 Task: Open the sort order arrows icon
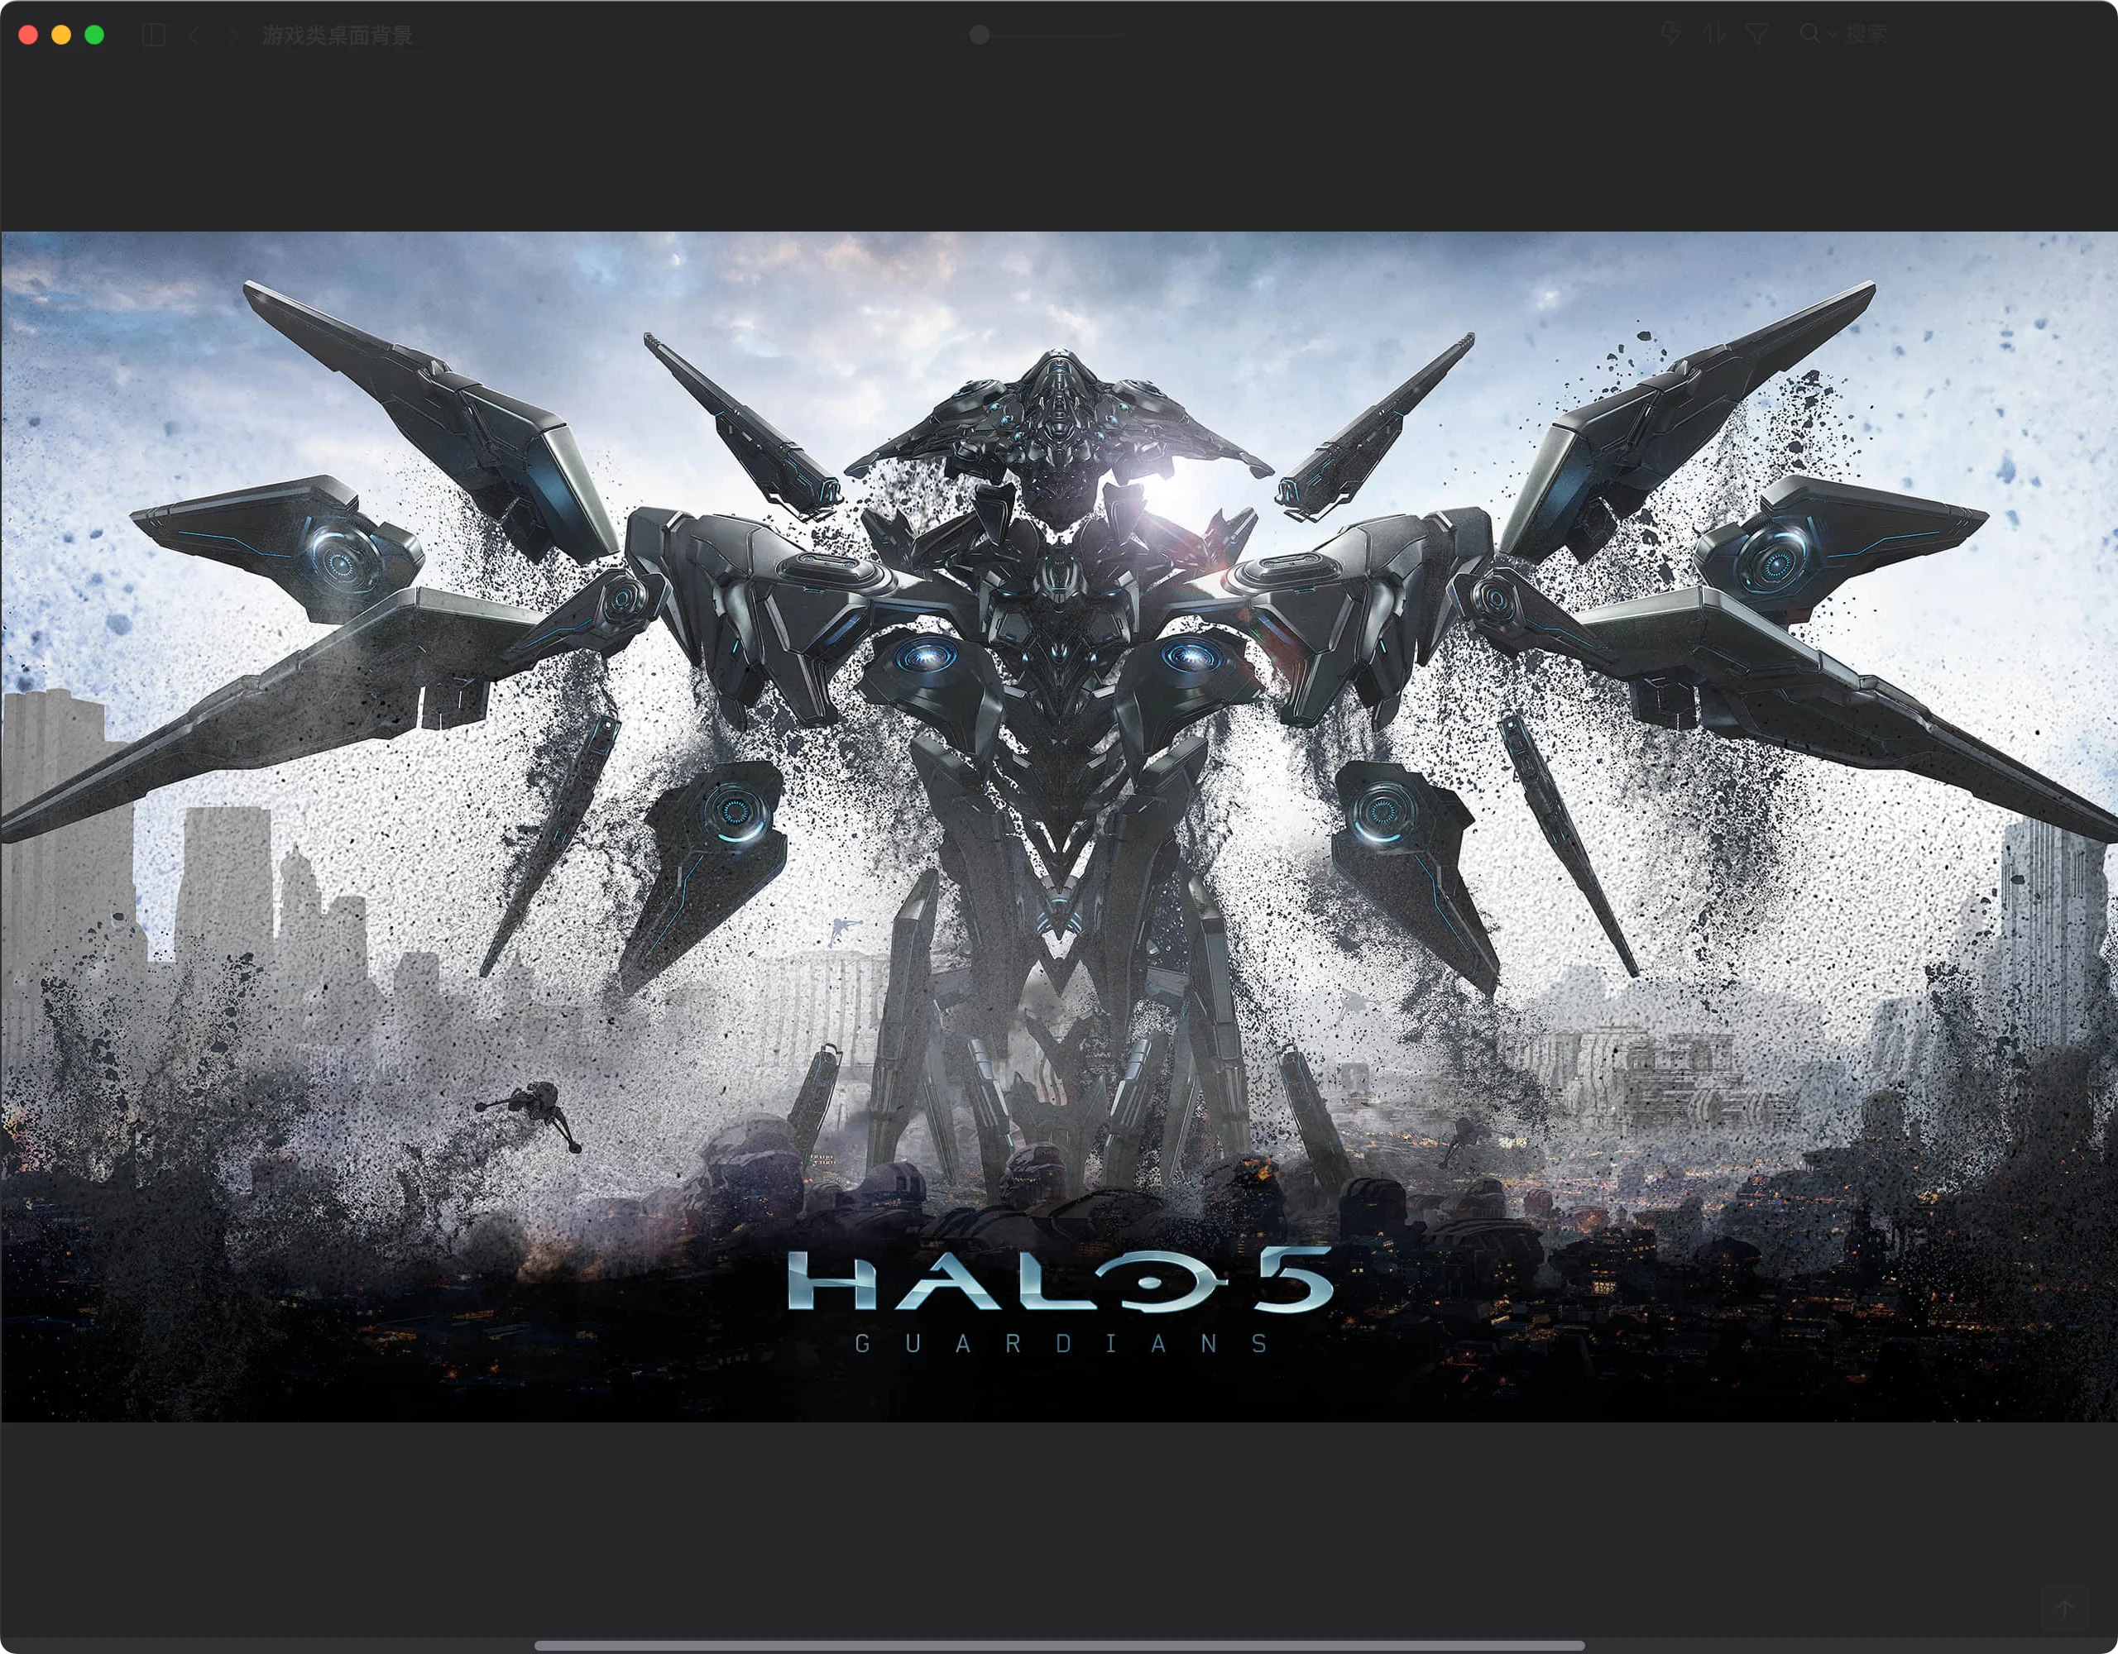pos(1713,34)
